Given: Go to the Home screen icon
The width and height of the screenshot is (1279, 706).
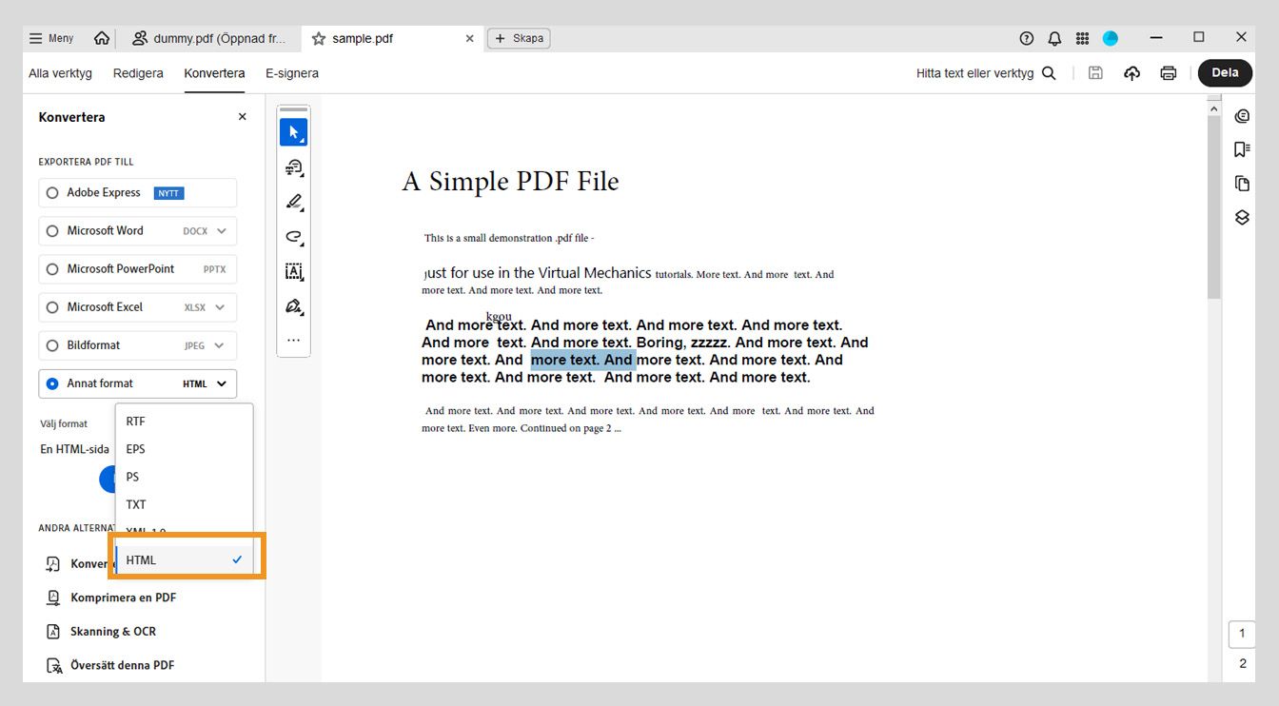Looking at the screenshot, I should [x=102, y=38].
